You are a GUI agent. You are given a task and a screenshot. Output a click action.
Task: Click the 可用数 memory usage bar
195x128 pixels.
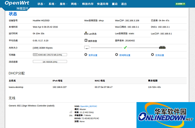click(50, 55)
